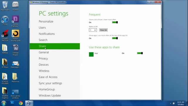188x106 pixels.
Task: Select Personalize in PC settings
Action: (46, 21)
